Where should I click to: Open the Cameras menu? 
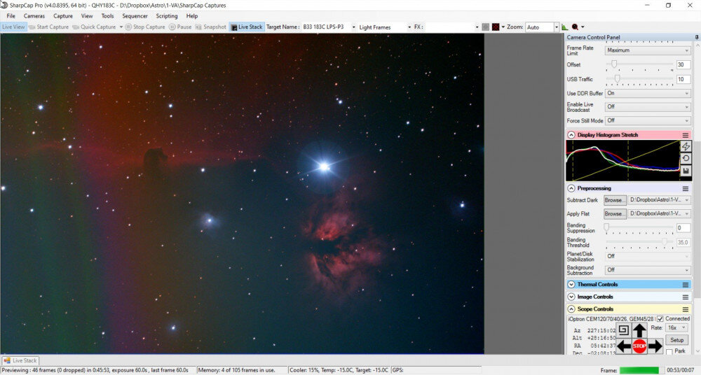tap(34, 15)
